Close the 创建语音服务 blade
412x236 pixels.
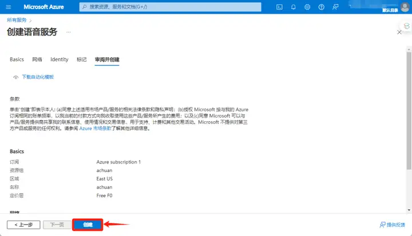click(399, 32)
